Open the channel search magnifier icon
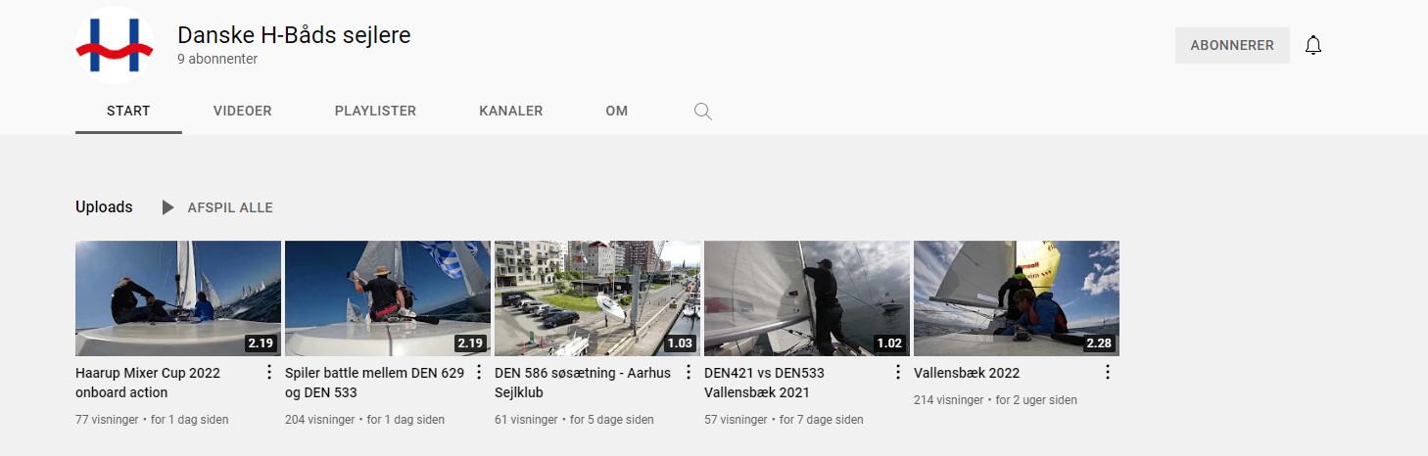Viewport: 1428px width, 456px height. tap(702, 111)
